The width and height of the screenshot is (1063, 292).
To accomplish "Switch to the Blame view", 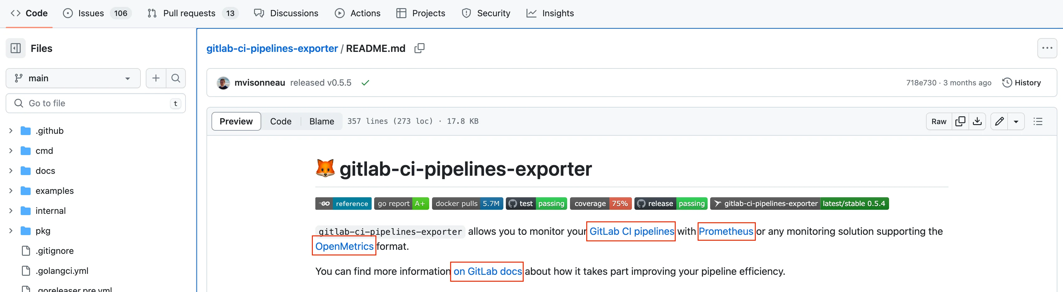I will coord(322,121).
